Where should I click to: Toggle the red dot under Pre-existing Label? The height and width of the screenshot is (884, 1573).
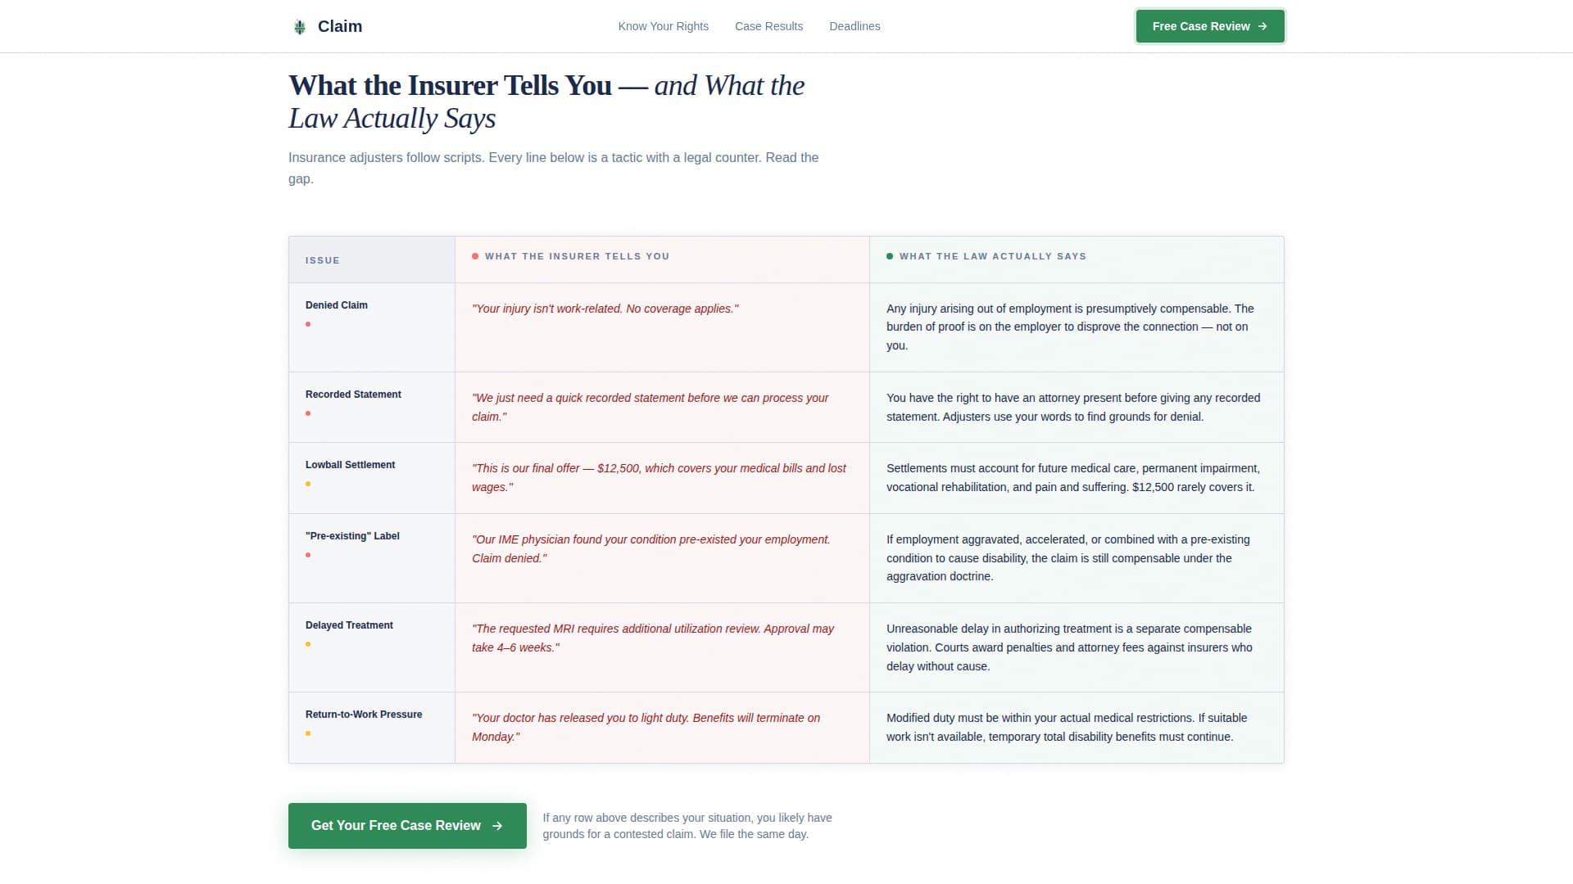coord(309,555)
